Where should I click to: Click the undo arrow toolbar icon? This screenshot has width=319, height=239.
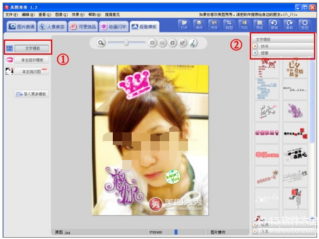[x=275, y=24]
